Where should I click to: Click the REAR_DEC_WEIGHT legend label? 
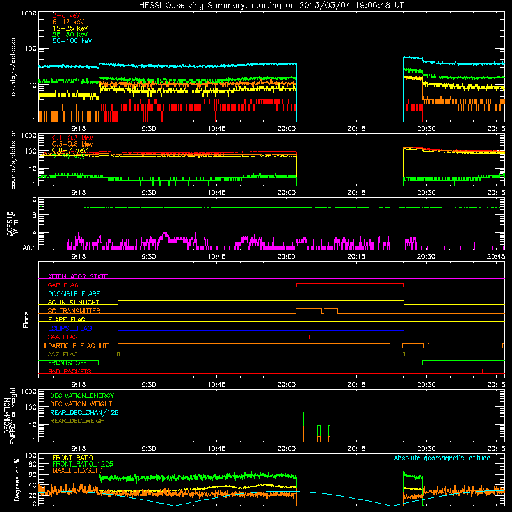point(79,421)
